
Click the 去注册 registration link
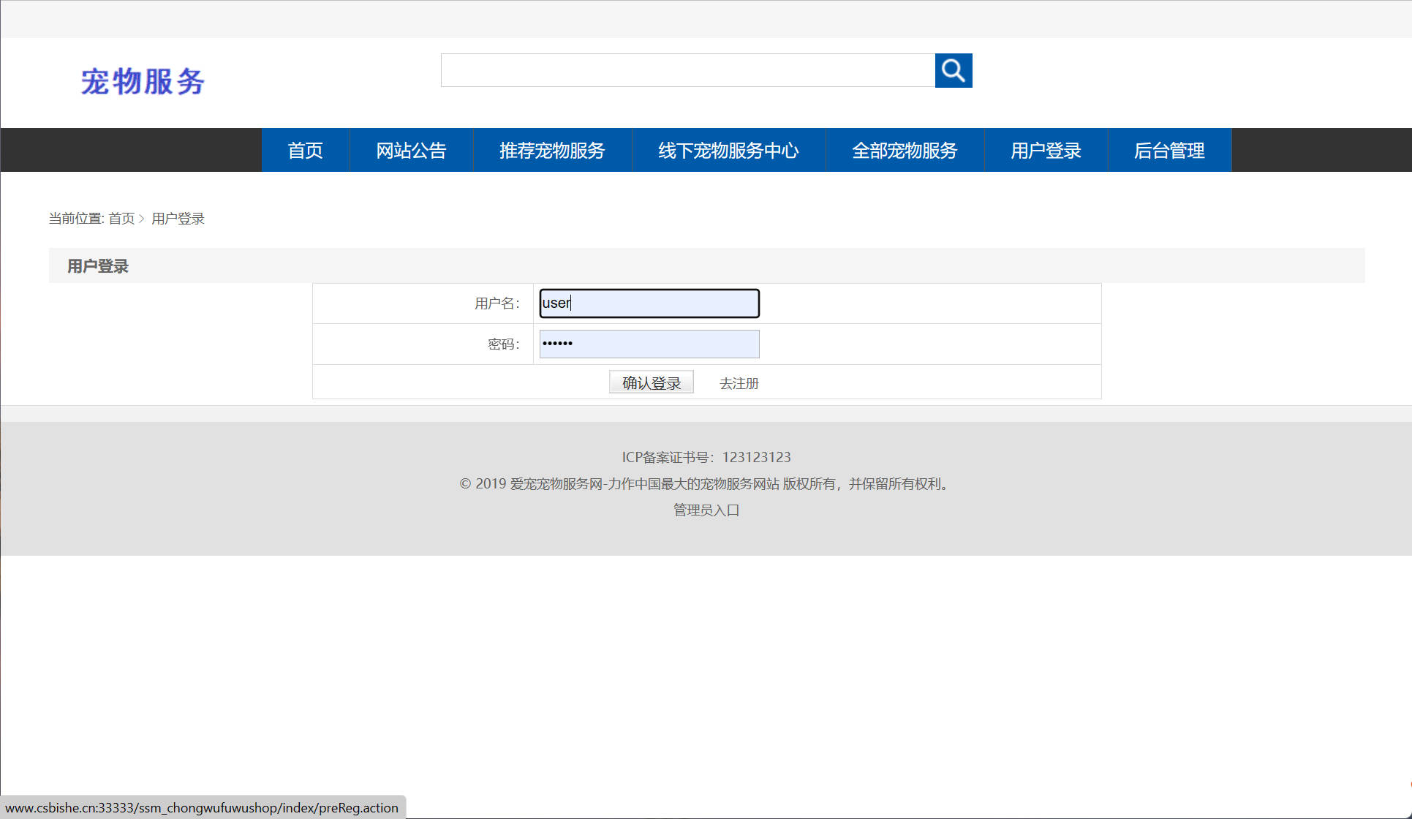click(x=739, y=382)
